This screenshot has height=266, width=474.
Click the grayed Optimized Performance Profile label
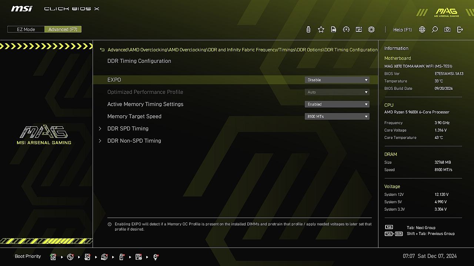[x=145, y=92]
